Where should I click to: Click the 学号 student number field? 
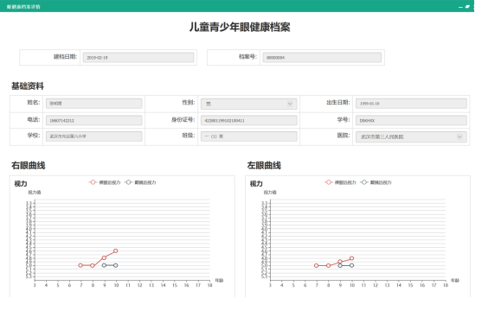(411, 120)
